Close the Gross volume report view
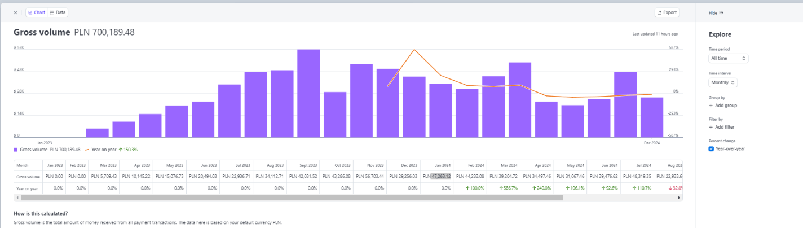803x228 pixels. [15, 12]
